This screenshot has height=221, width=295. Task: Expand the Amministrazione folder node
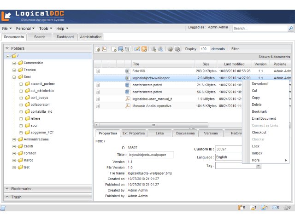[14, 140]
